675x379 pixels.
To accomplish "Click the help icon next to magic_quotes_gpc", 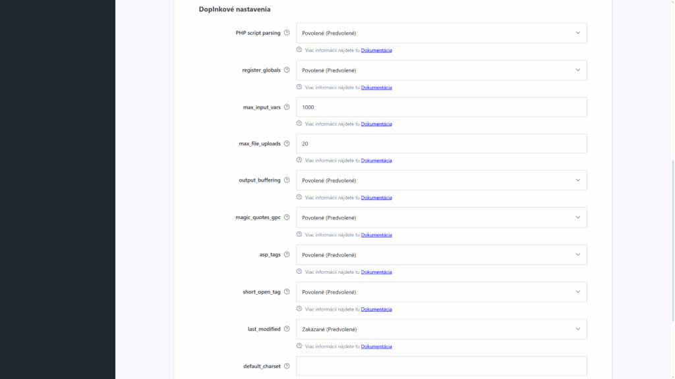I will coord(285,217).
